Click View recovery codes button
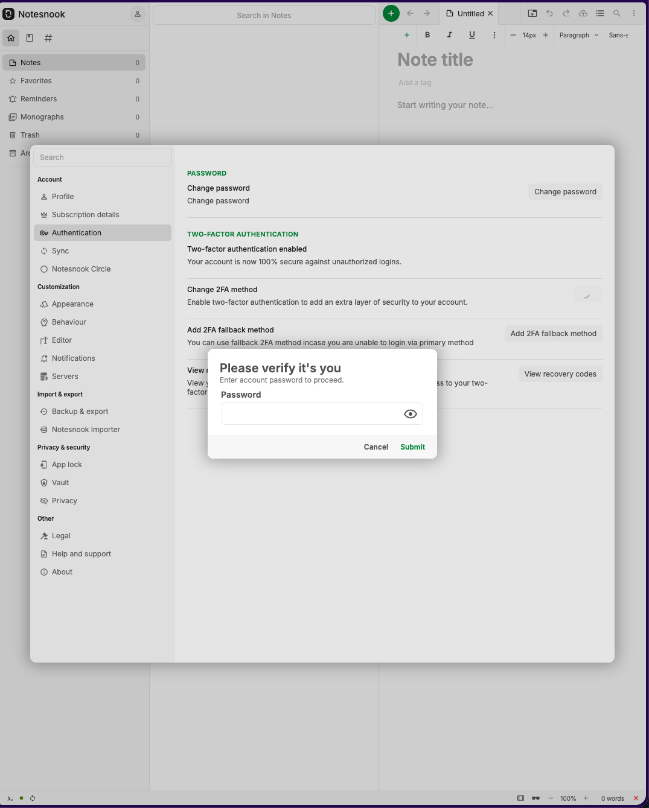This screenshot has width=649, height=808. coord(560,374)
